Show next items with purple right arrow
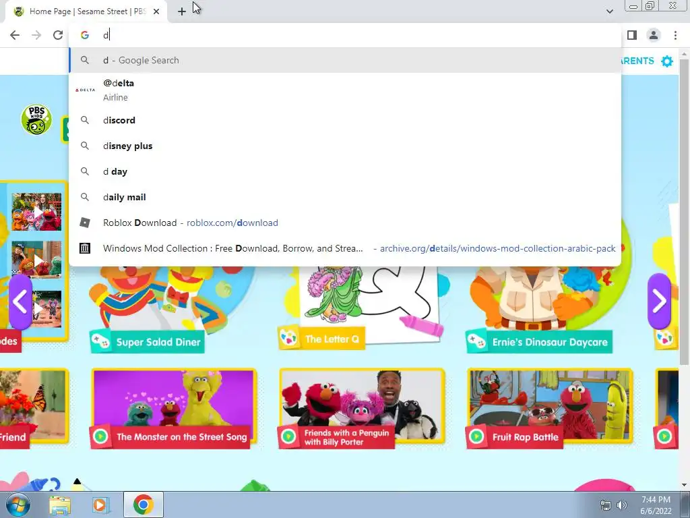This screenshot has width=690, height=518. pos(659,301)
